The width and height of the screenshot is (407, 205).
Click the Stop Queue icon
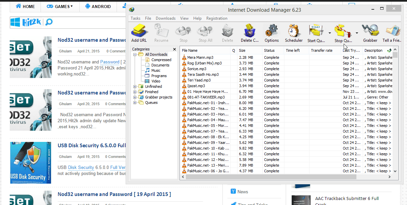click(343, 31)
